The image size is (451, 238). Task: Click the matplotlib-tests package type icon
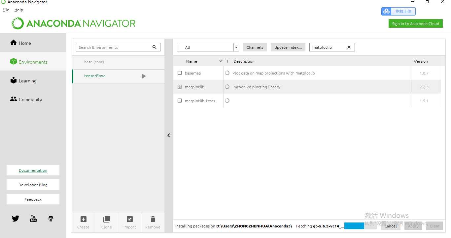[x=227, y=101]
